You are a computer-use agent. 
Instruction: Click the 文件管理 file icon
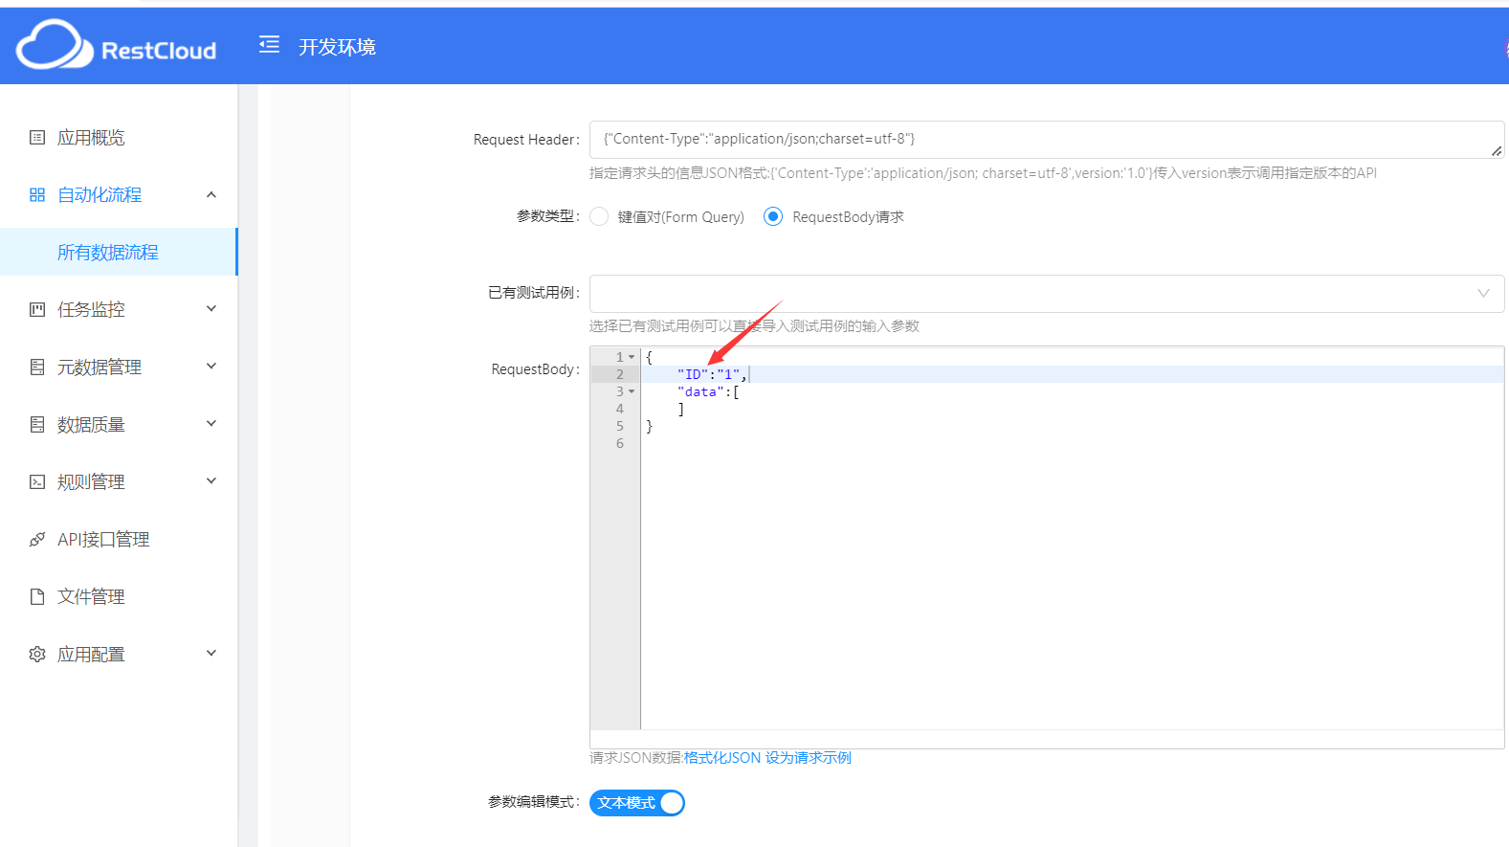[x=37, y=597]
